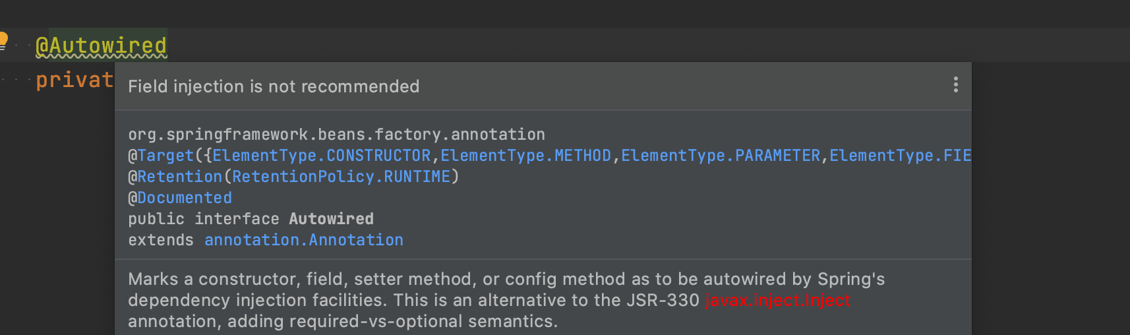This screenshot has height=335, width=1130.
Task: Follow the ElementType.CONSTRUCTOR link
Action: [321, 156]
